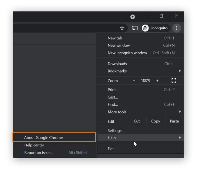Click the 100% zoom level text
Image resolution: width=197 pixels, height=170 pixels.
(145, 80)
